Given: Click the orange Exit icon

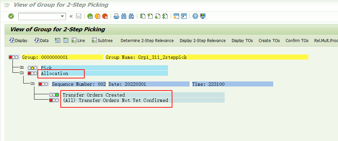Looking at the screenshot, I should pos(97,16).
